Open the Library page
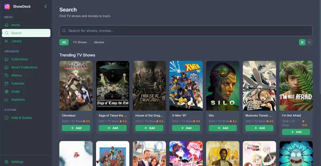Screen dimensions: 321x166 [26, 41]
